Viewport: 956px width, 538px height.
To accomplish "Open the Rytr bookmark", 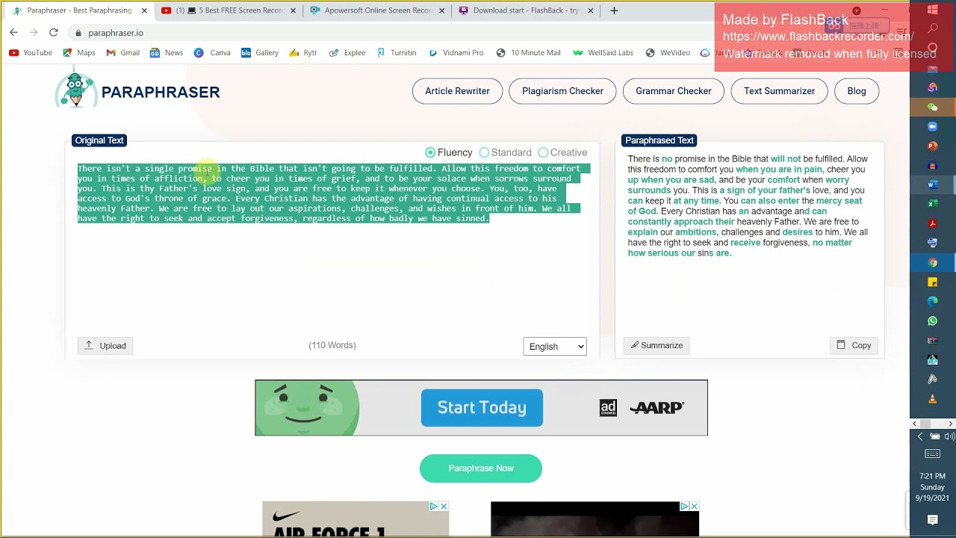I will [x=303, y=53].
